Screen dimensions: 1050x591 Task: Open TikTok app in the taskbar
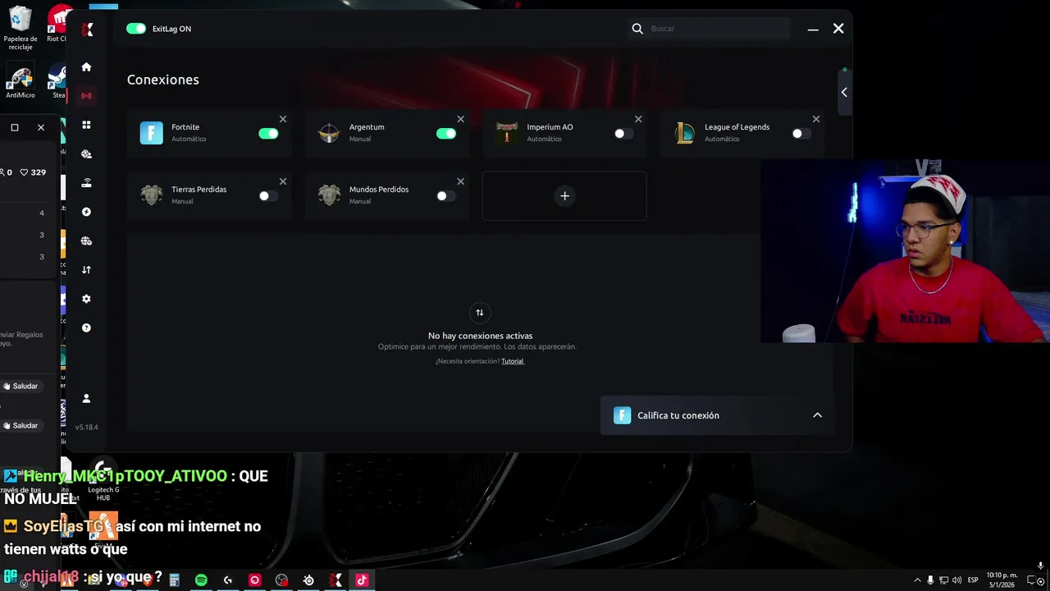[362, 580]
